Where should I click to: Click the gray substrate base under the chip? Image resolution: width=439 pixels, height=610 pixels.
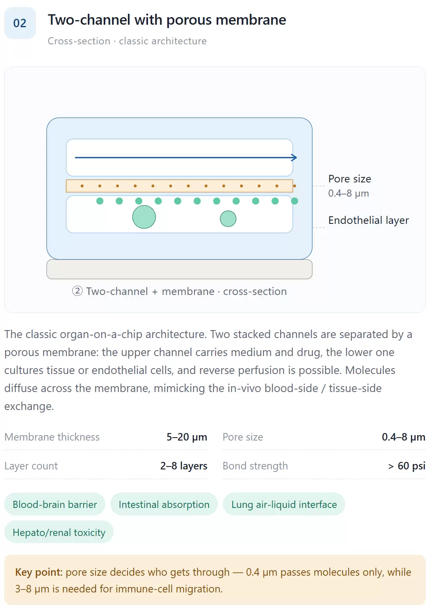[179, 269]
